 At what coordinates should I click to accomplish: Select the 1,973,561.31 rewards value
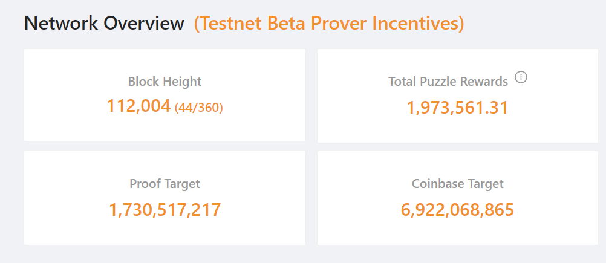457,108
